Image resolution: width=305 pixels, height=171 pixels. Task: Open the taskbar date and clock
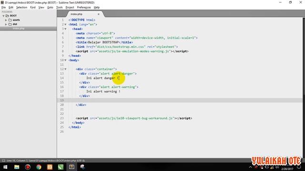pos(287,167)
